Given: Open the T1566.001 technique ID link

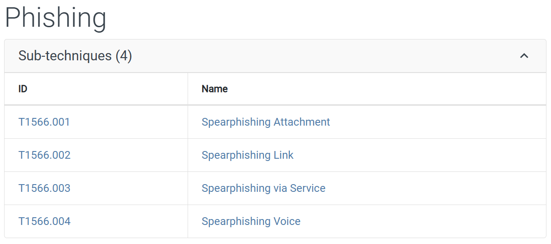Looking at the screenshot, I should pos(44,122).
